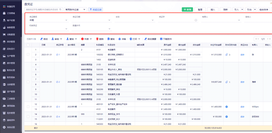
Task: Go to 基础资料 module
Action: coord(9,120)
